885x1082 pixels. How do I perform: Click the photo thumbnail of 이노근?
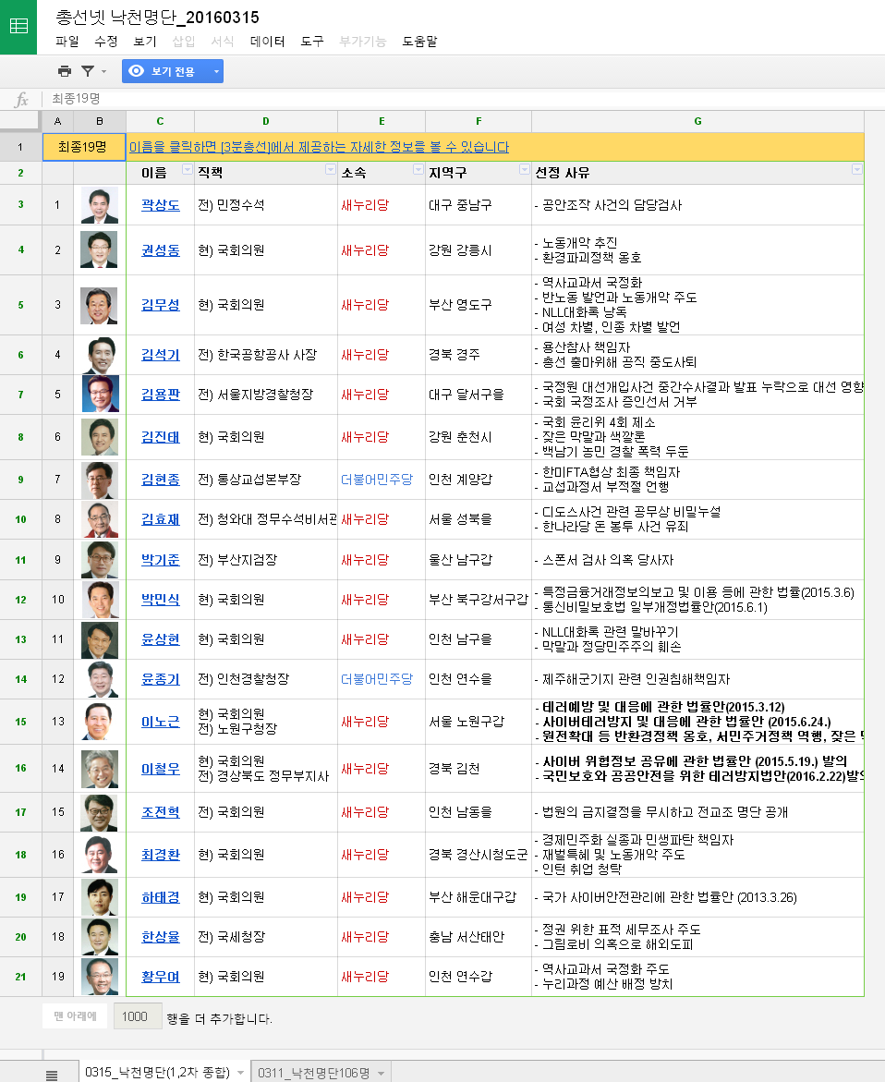pos(100,722)
